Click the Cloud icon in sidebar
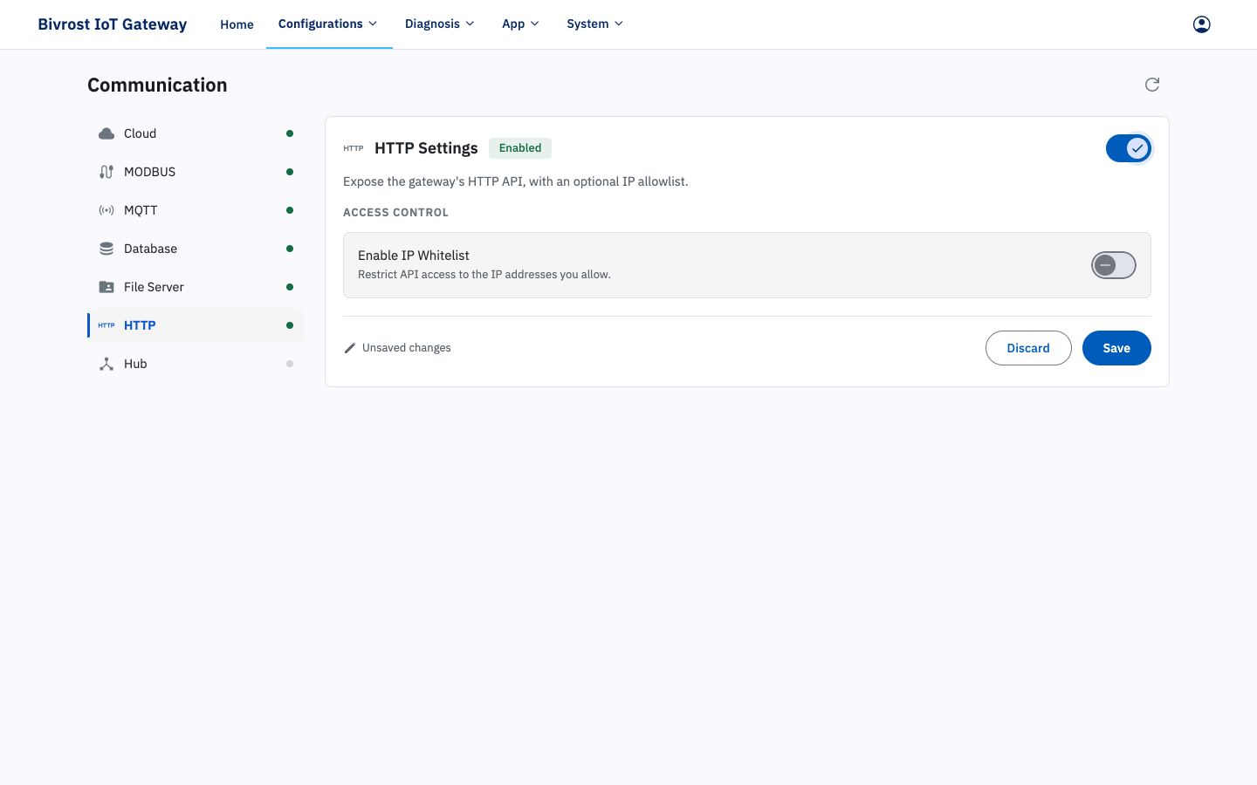This screenshot has height=785, width=1257. pyautogui.click(x=106, y=133)
